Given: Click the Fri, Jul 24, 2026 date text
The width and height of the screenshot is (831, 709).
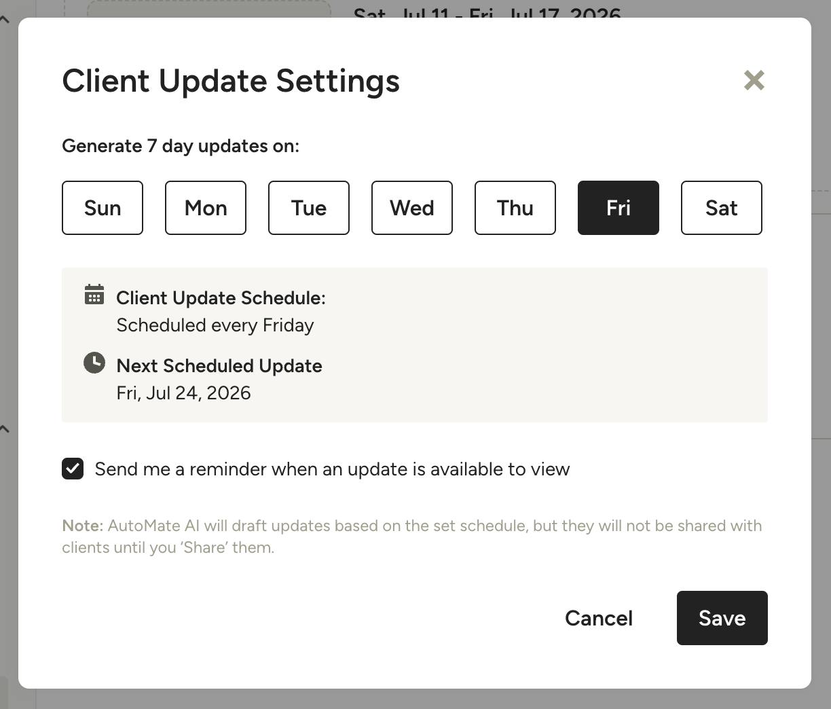Looking at the screenshot, I should 183,393.
